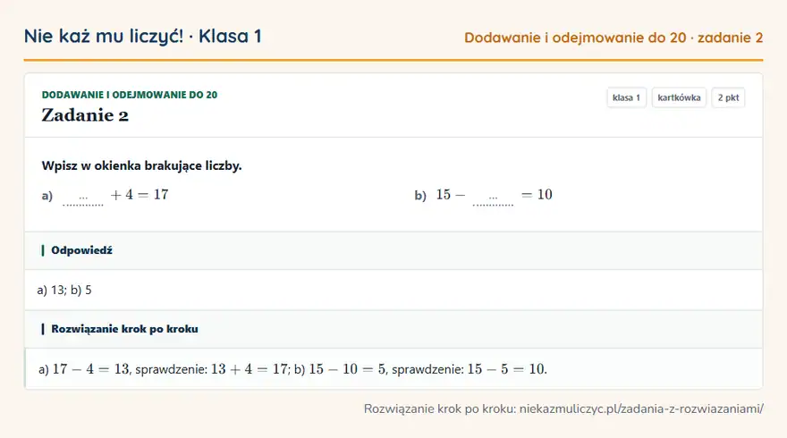Click the '+ 4 = 17' expression
This screenshot has width=787, height=438.
[140, 195]
